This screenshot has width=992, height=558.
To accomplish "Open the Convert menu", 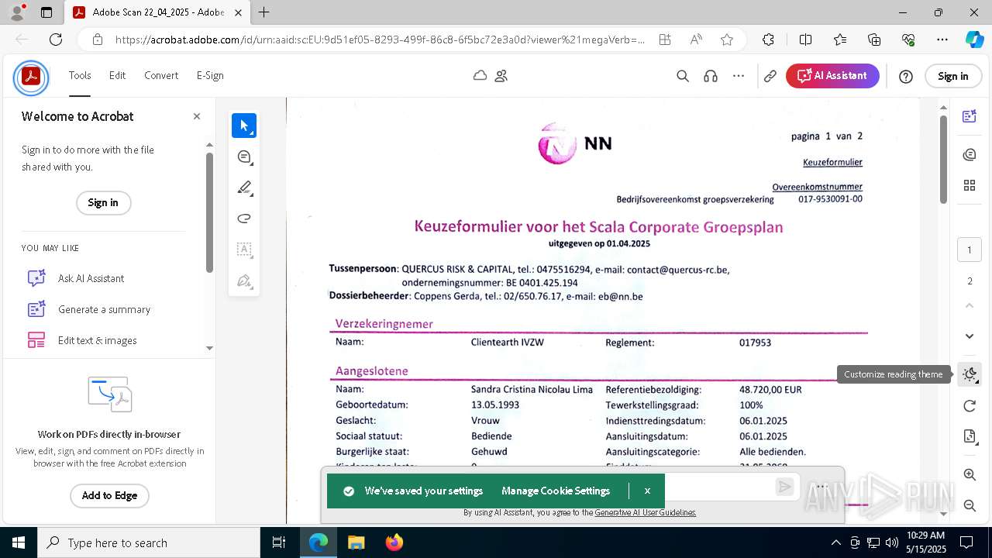I will [161, 75].
